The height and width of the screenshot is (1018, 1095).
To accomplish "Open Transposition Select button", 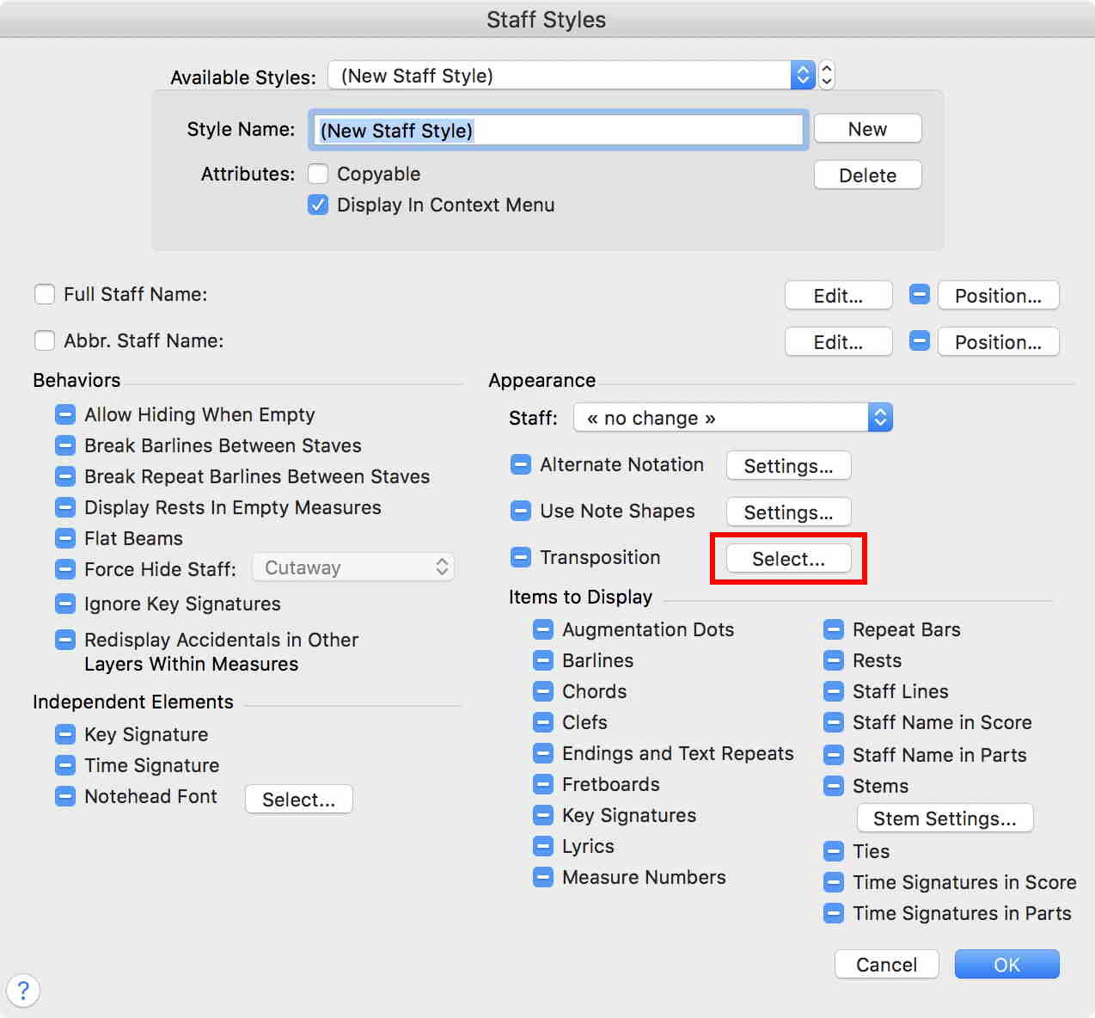I will click(x=788, y=559).
